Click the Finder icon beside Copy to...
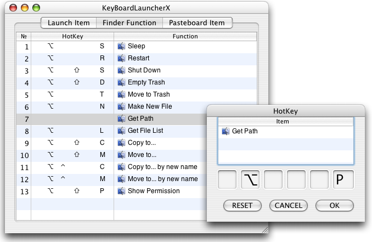The width and height of the screenshot is (372, 242). [x=121, y=143]
